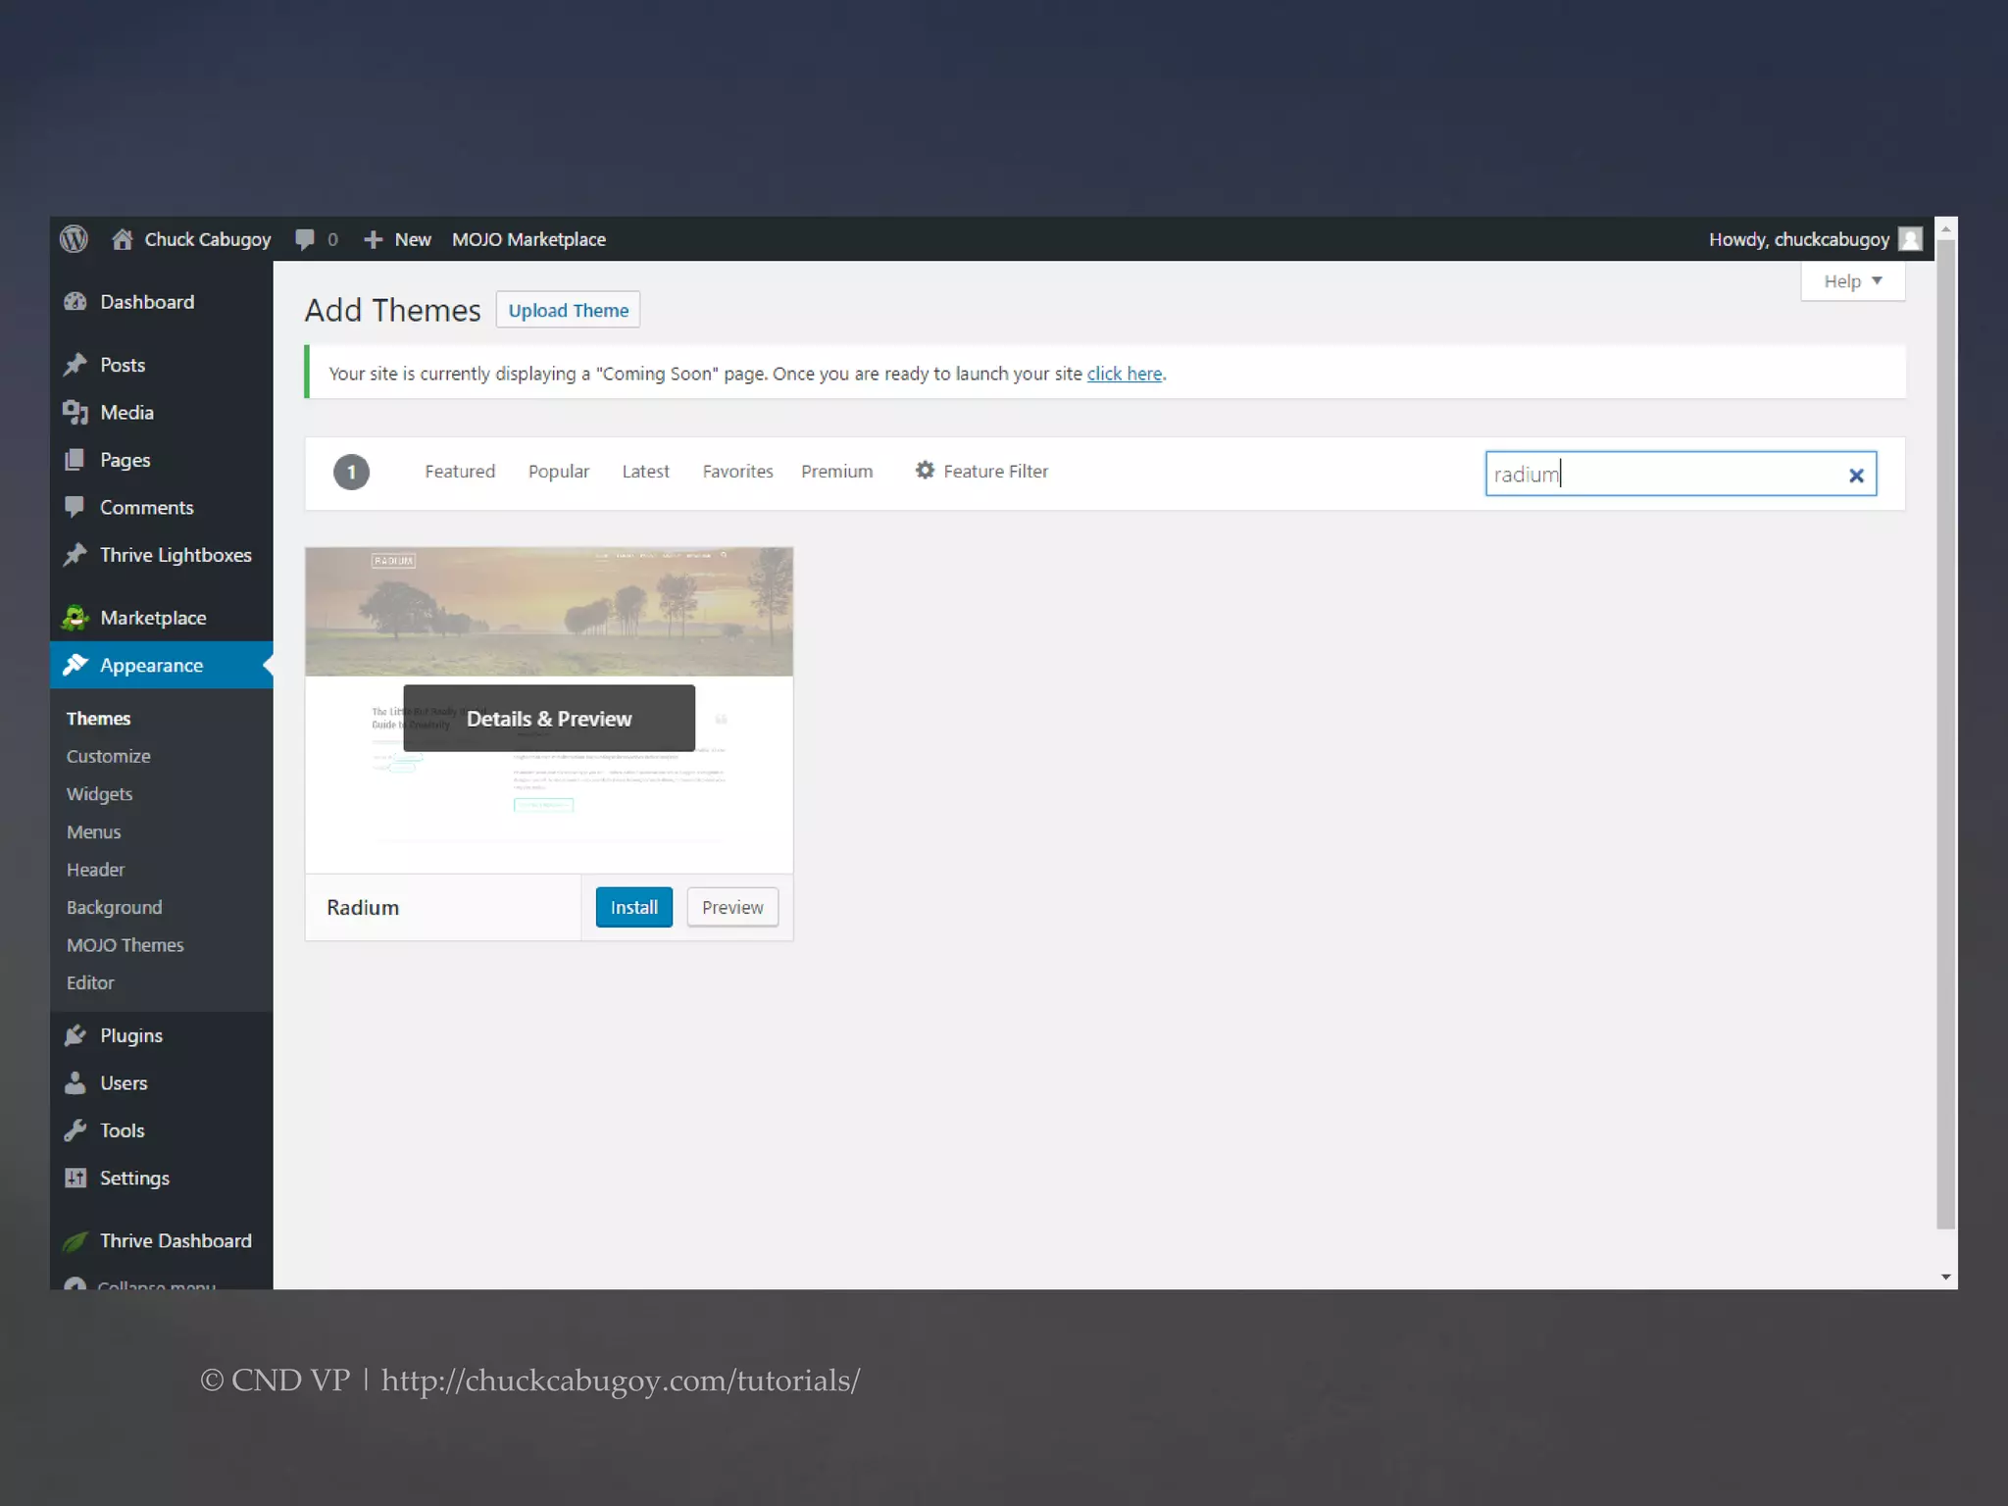
Task: Open the Header submenu item
Action: point(95,870)
